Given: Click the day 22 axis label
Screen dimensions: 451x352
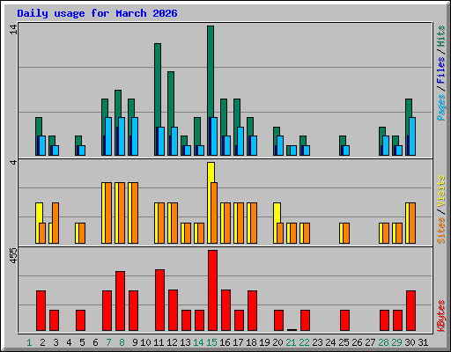Looking at the screenshot, I should point(304,342).
